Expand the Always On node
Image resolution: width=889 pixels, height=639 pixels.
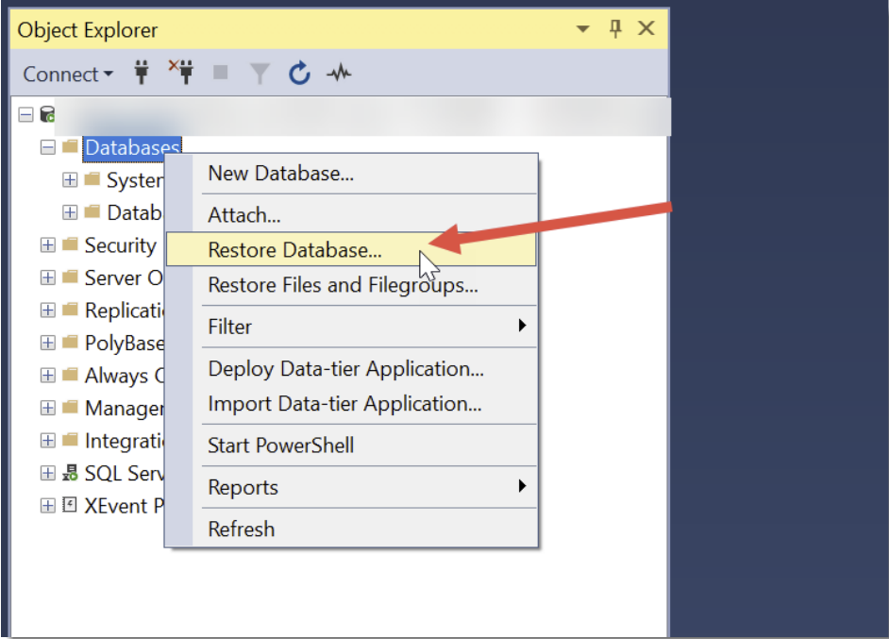pyautogui.click(x=48, y=376)
